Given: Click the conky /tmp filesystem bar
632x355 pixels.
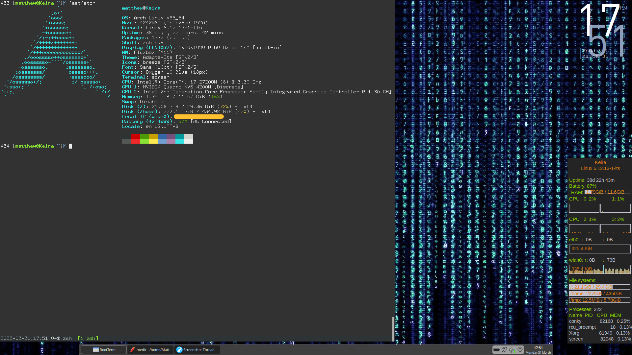Looking at the screenshot, I should 600,300.
